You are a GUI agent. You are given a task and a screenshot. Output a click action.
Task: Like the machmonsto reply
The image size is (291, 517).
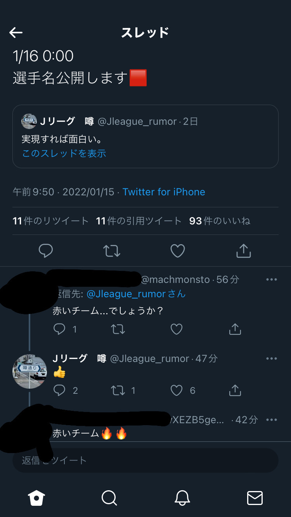pyautogui.click(x=177, y=329)
